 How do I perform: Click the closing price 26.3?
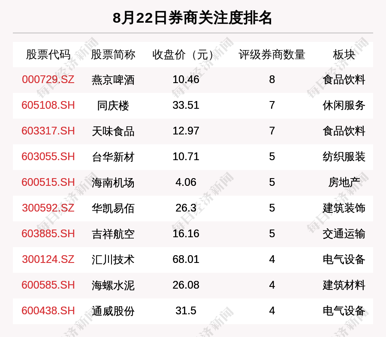(x=186, y=208)
